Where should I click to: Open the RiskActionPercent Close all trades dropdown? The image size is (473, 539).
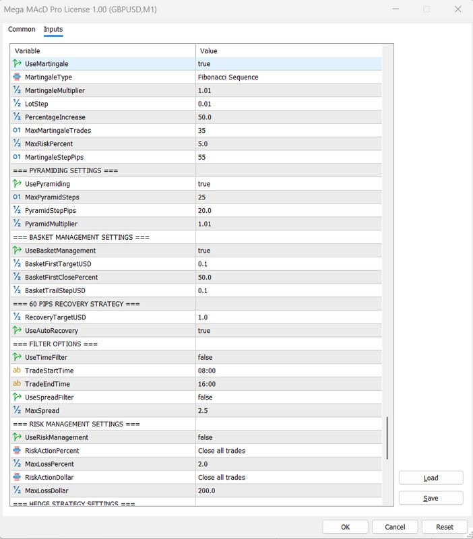click(288, 451)
